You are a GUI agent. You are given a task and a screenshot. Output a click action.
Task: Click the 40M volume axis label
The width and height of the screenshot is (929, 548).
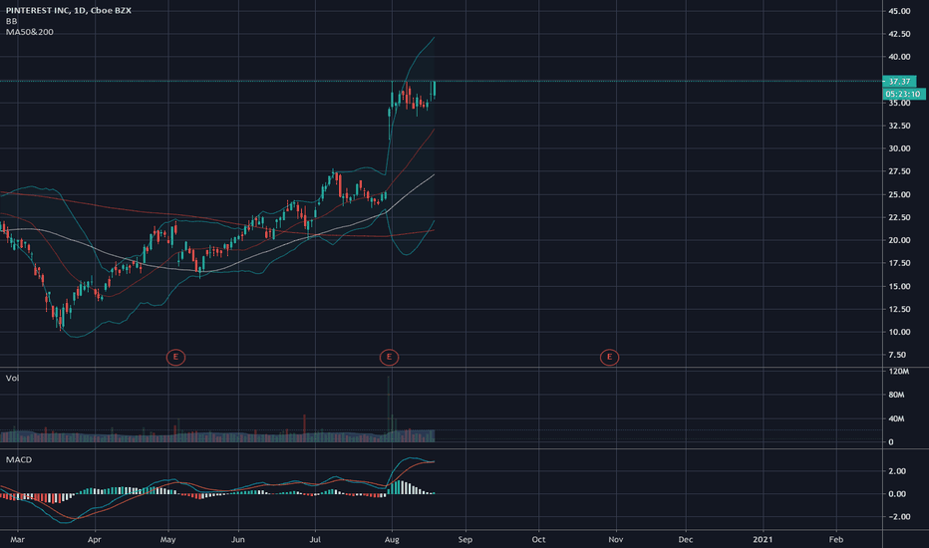(896, 418)
